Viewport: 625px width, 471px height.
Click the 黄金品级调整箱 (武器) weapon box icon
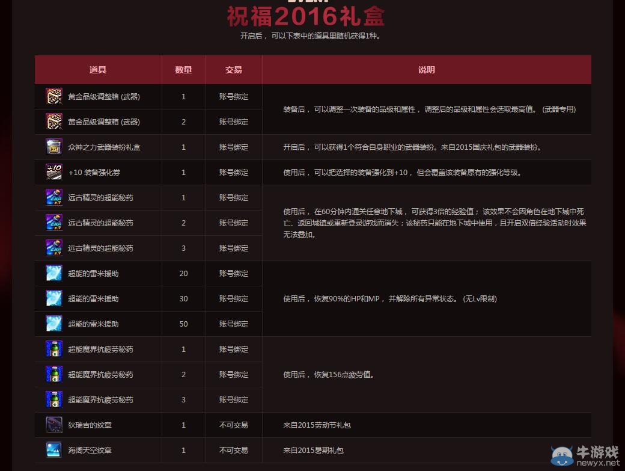tap(53, 96)
